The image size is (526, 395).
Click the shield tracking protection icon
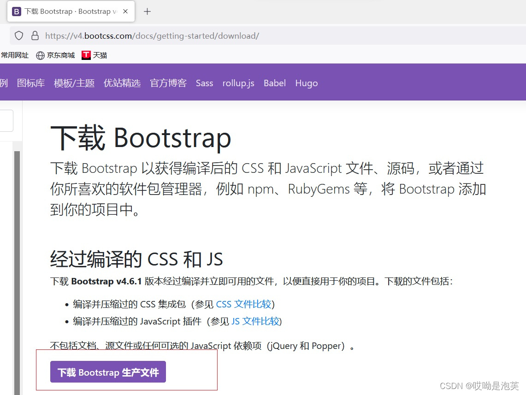point(19,35)
